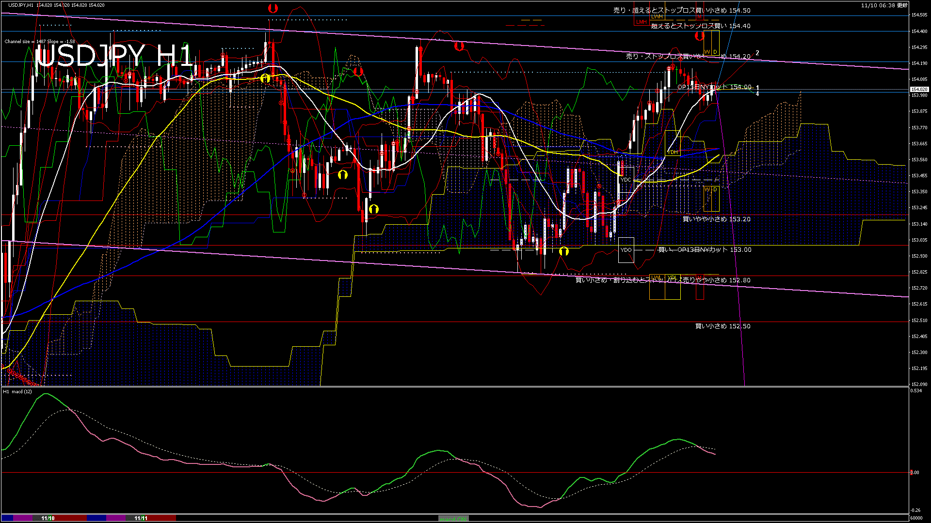Click the topmost red down-arrow signal circle
The width and height of the screenshot is (931, 523).
pyautogui.click(x=273, y=8)
